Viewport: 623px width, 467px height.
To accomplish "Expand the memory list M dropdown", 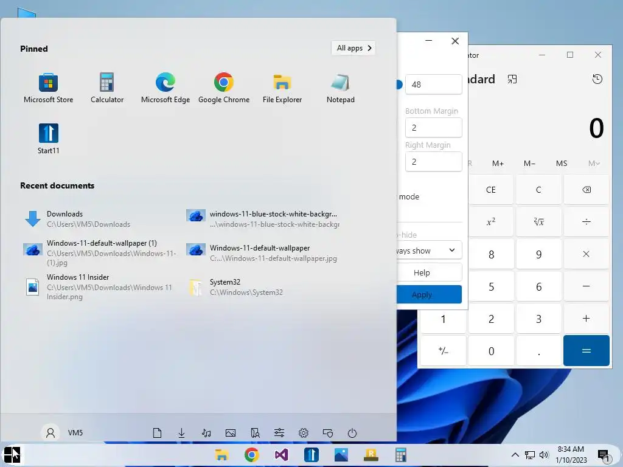I will click(594, 163).
